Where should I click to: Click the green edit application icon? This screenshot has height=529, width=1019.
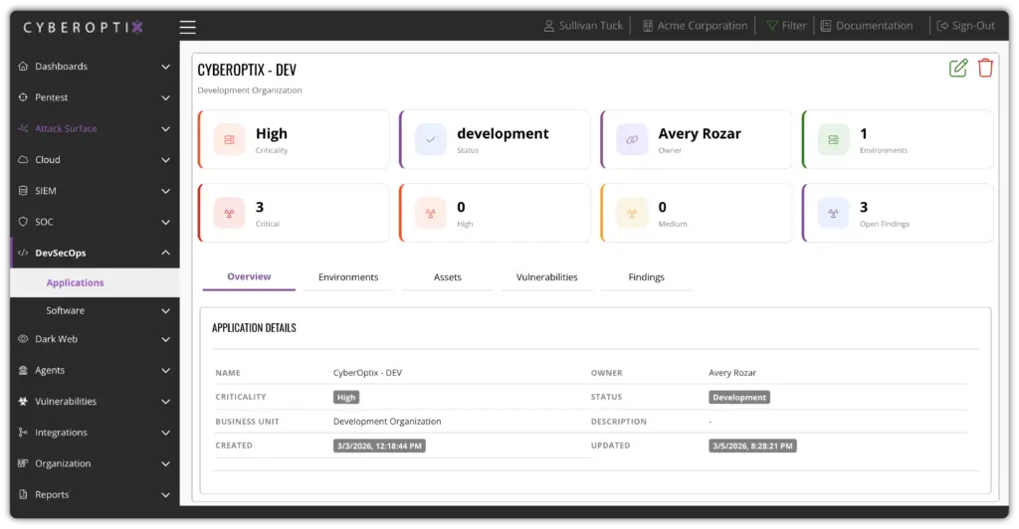958,68
